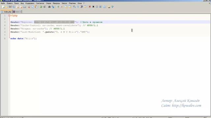This screenshot has width=211, height=118.
Task: Toggle synchronized horizontal scrolling
Action: pyautogui.click(x=70, y=7)
